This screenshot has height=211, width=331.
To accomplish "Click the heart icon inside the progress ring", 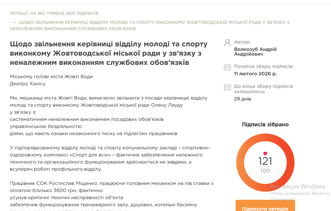I will 265,153.
